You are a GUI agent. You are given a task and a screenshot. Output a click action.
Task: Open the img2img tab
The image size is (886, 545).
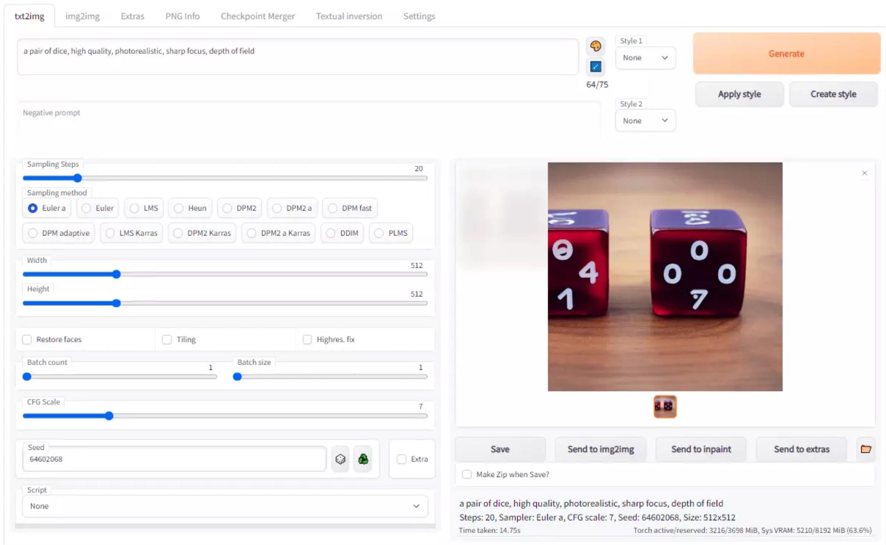click(x=82, y=16)
